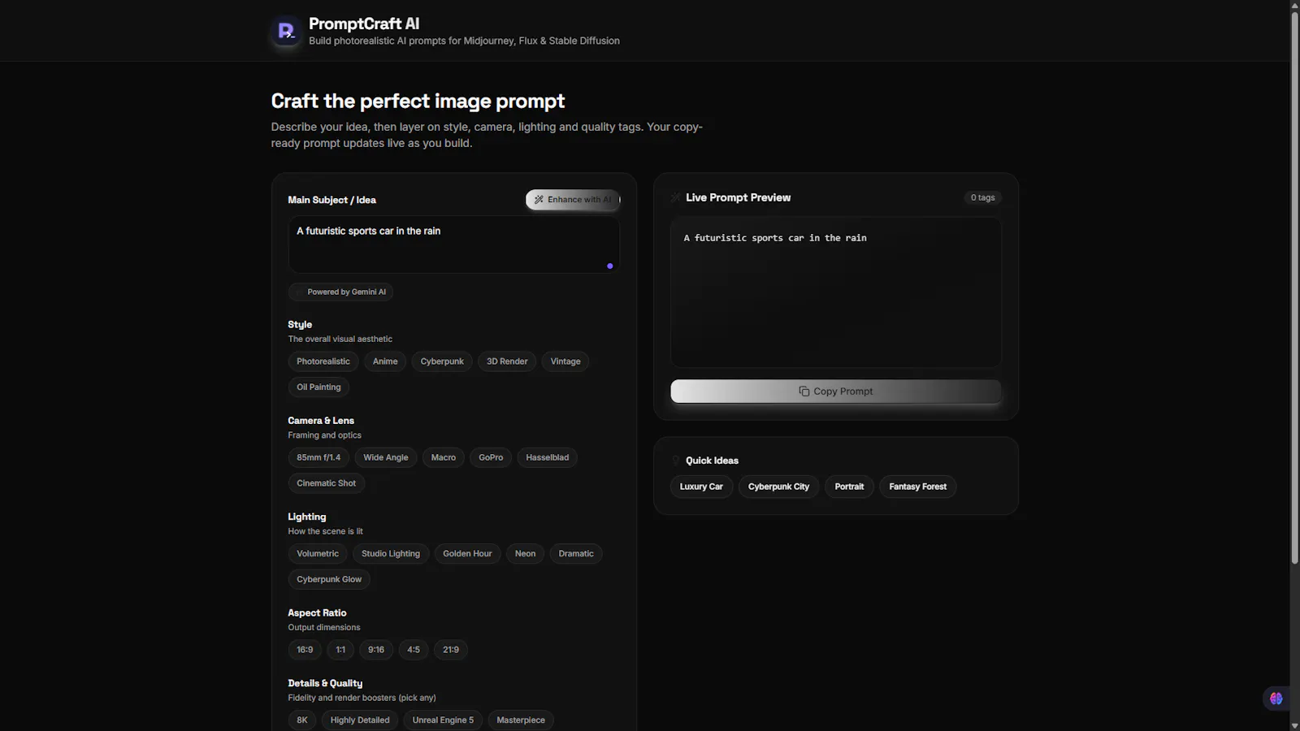
Task: Click the scrollbar down arrow
Action: click(x=1294, y=725)
